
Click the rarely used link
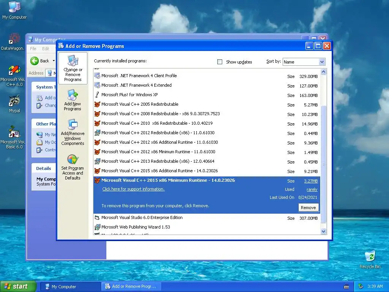[x=312, y=189]
